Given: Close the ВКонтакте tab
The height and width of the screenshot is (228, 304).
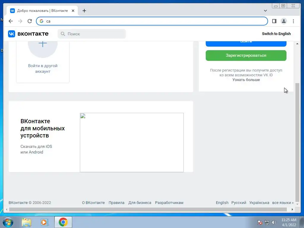Looking at the screenshot, I should (x=73, y=11).
